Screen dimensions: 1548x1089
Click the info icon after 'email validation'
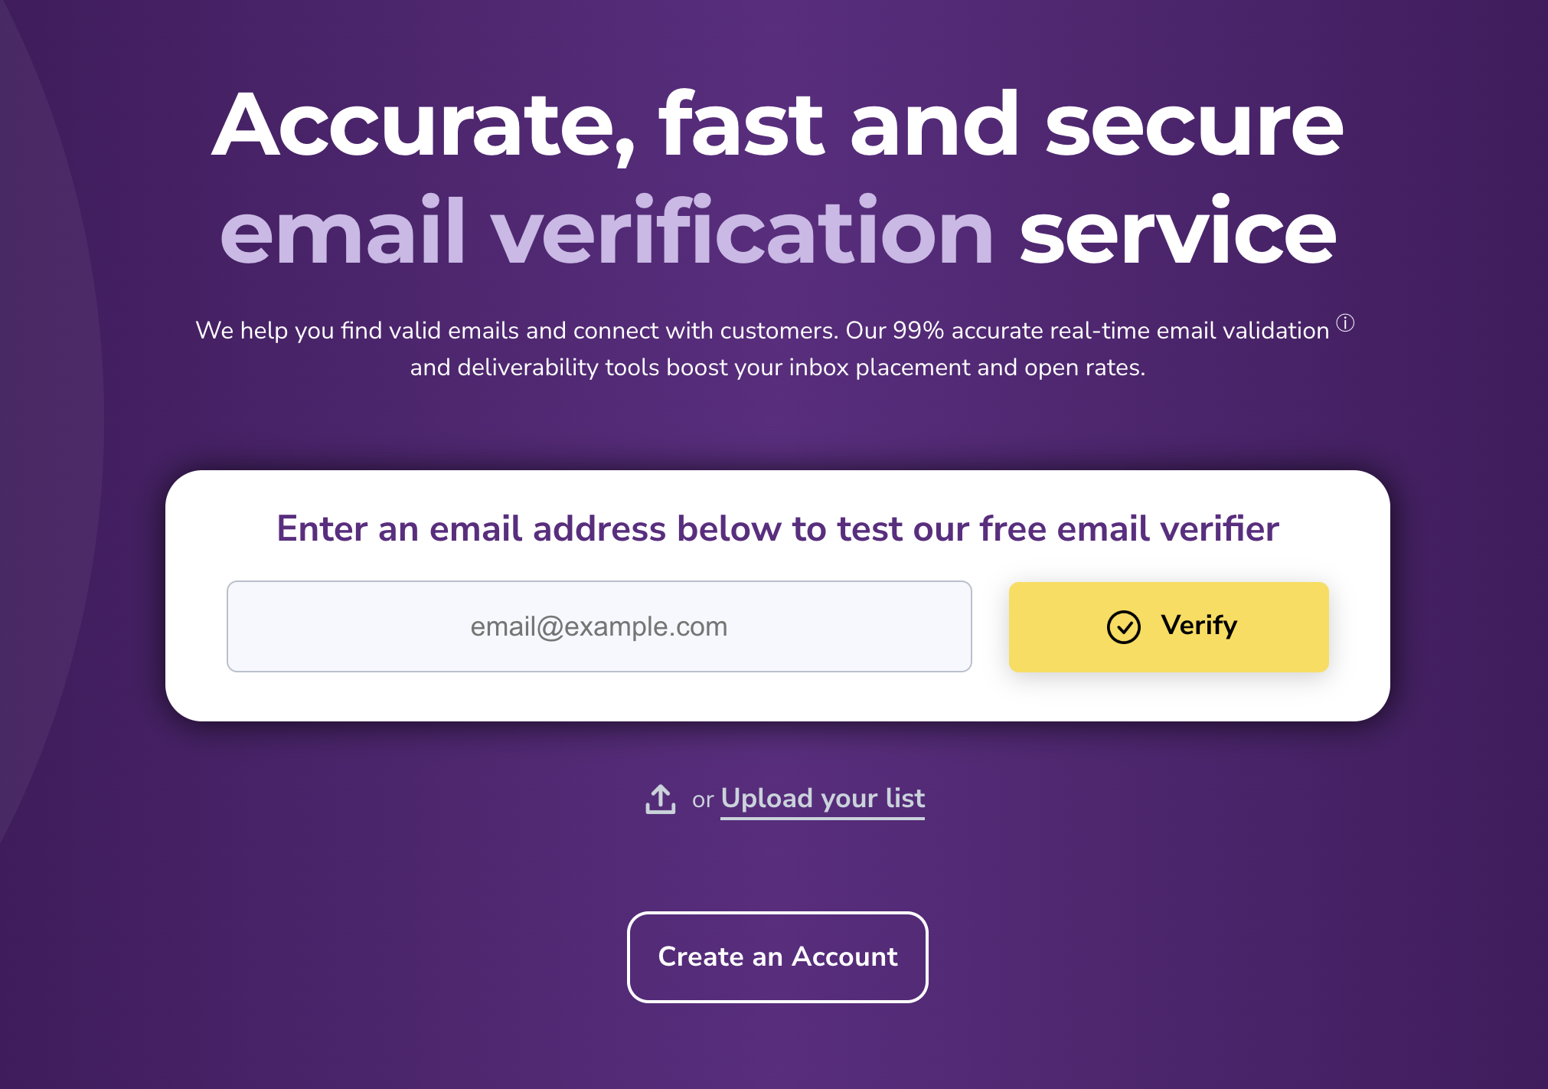point(1345,323)
